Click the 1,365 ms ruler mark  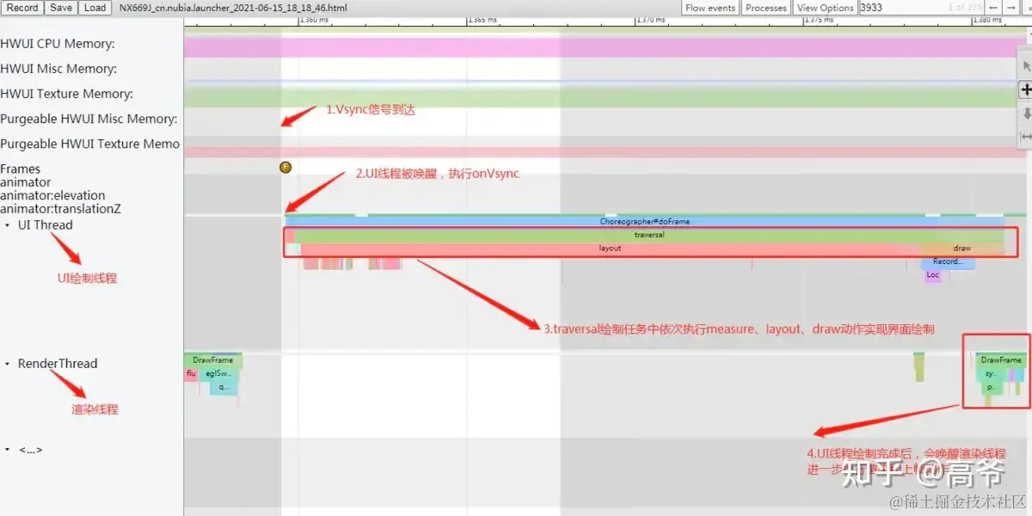(483, 20)
